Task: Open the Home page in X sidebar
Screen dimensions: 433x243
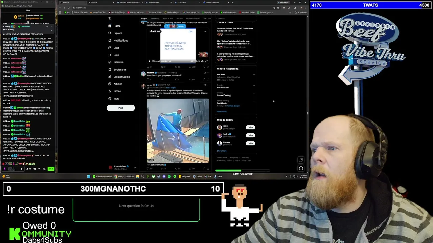Action: click(x=114, y=26)
